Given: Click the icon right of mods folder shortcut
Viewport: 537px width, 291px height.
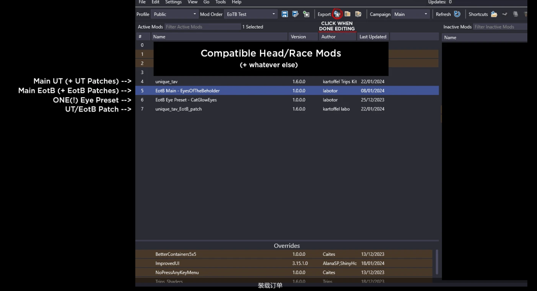Looking at the screenshot, I should click(x=505, y=14).
